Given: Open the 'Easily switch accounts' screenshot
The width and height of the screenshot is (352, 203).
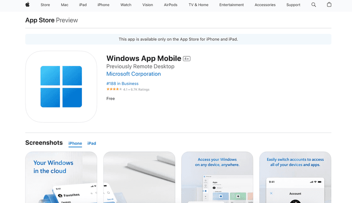Looking at the screenshot, I should coord(295,177).
